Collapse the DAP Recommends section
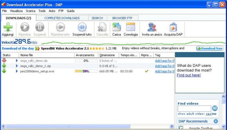 (216, 121)
